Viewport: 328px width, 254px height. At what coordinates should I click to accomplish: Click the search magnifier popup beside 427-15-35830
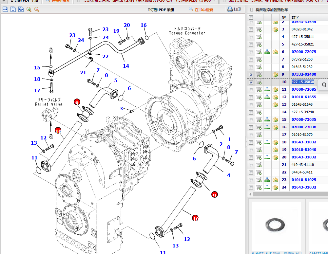point(324,85)
